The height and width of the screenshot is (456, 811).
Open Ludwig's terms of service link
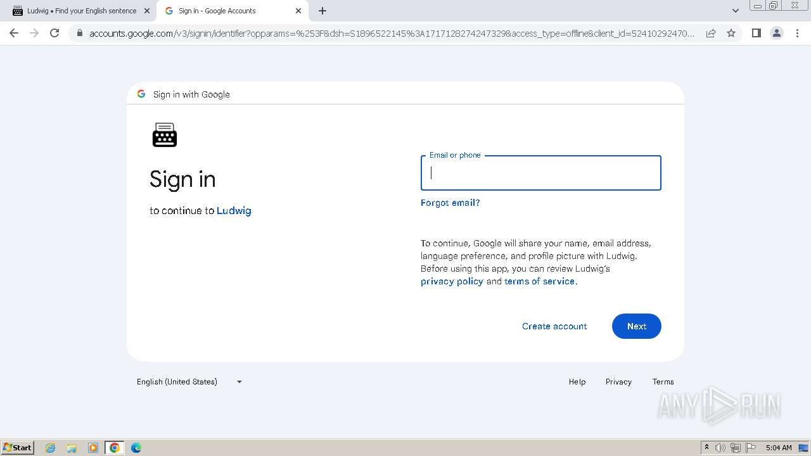(x=539, y=281)
